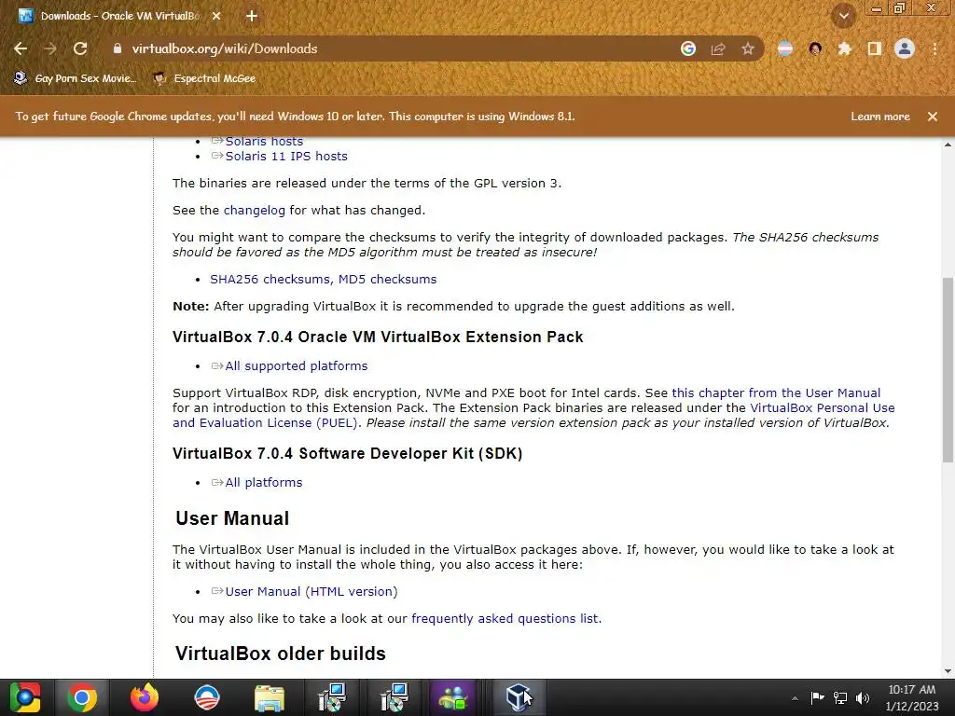Open the Obama logo app in taskbar
The height and width of the screenshot is (716, 955).
[206, 697]
